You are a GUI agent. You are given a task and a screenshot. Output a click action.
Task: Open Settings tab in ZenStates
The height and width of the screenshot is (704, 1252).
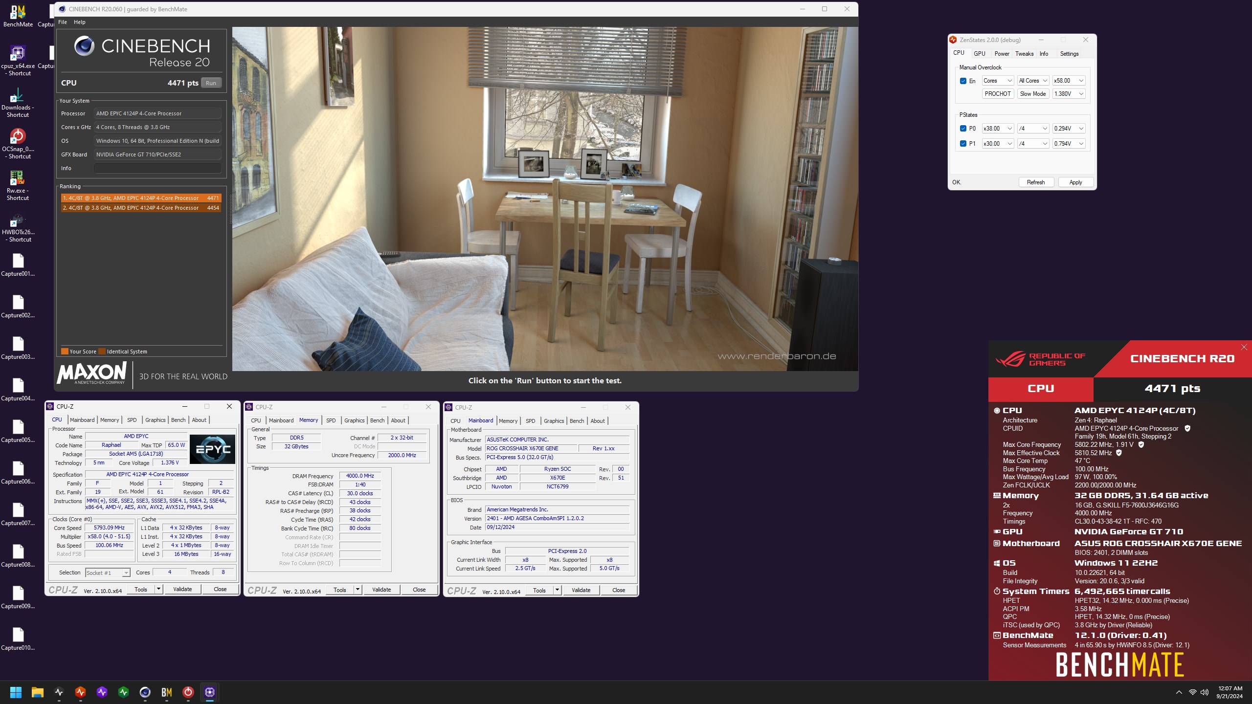1069,54
